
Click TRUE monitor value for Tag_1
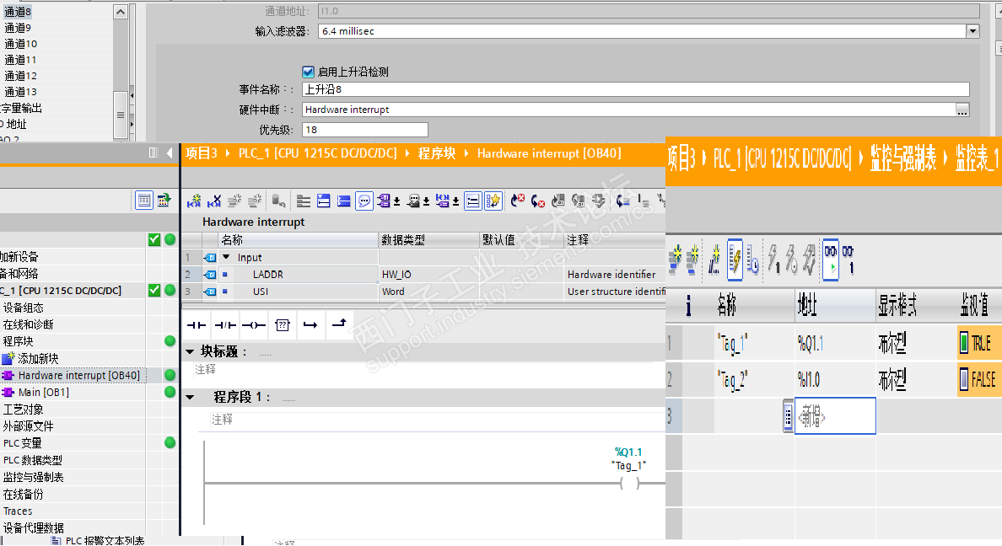click(979, 344)
